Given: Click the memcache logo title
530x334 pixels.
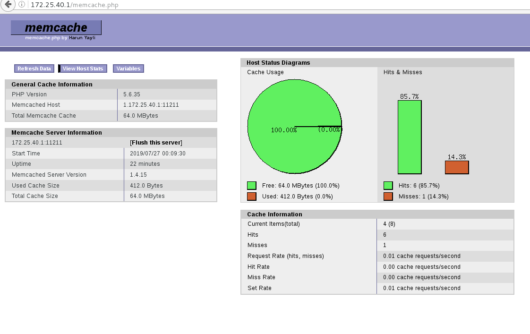Looking at the screenshot, I should point(56,27).
